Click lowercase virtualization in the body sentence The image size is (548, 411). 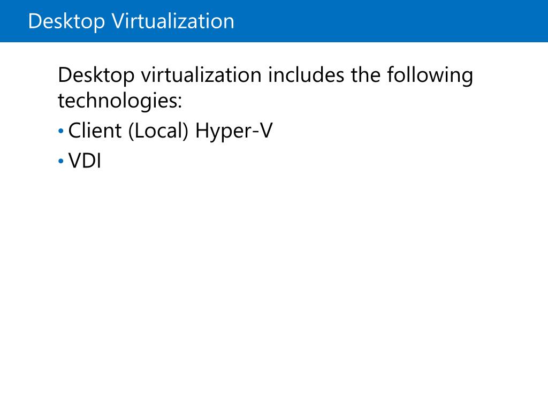(201, 75)
